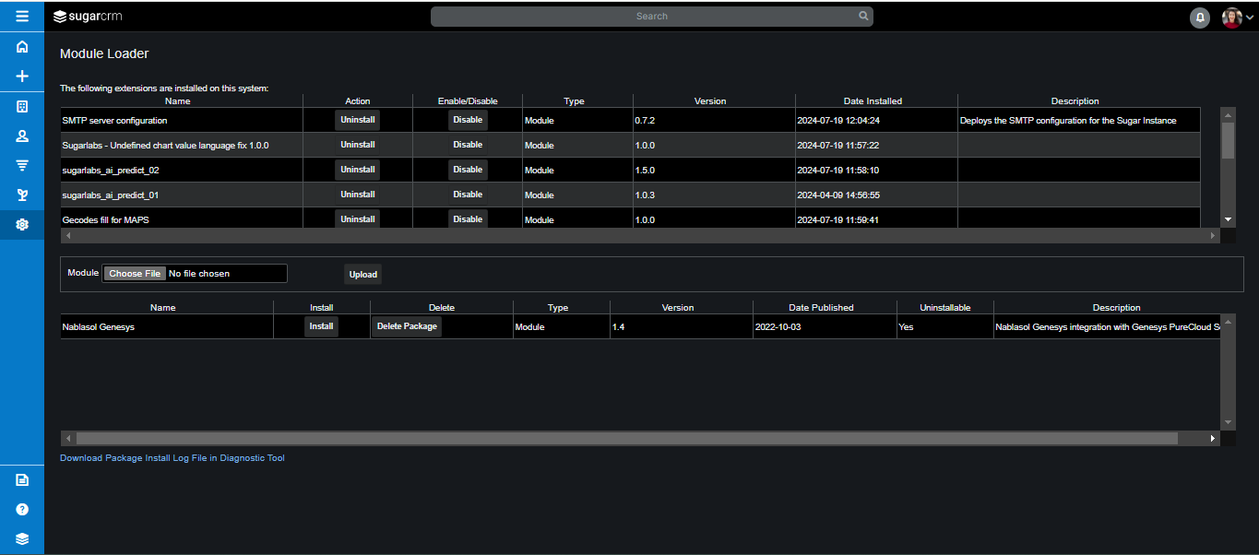This screenshot has height=555, width=1259.
Task: Uninstall SMTP server configuration
Action: click(358, 120)
